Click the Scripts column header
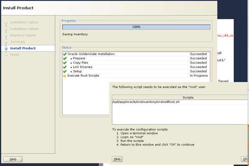 (180, 98)
